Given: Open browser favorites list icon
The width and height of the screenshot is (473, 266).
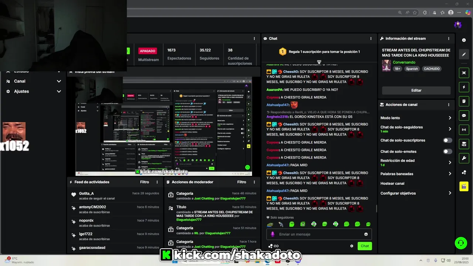Looking at the screenshot, I should (x=443, y=13).
